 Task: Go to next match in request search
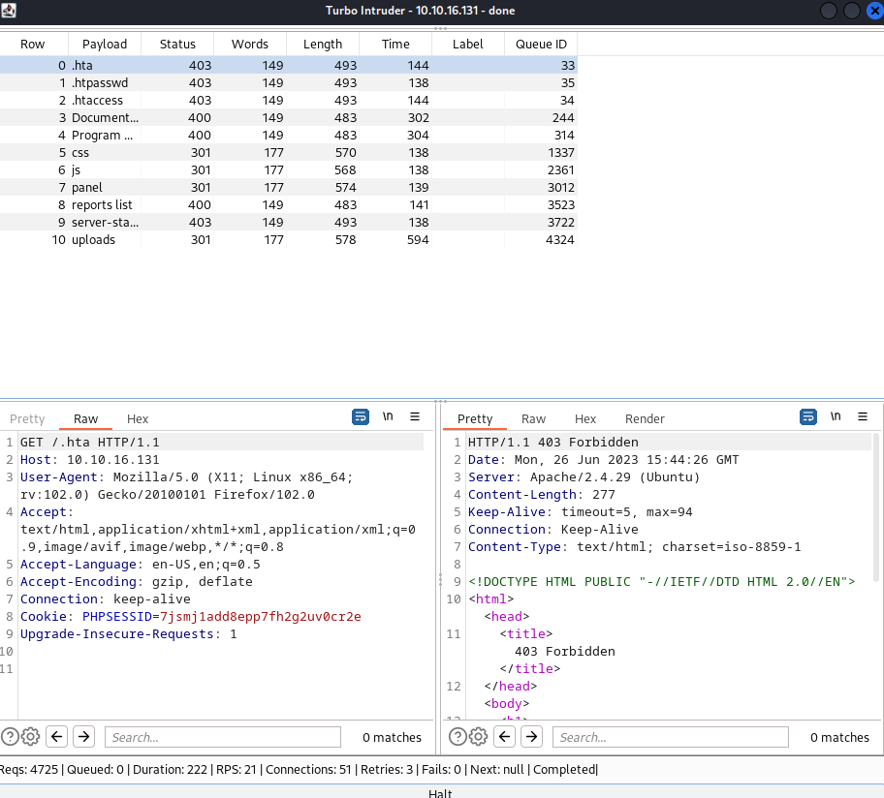tap(84, 737)
